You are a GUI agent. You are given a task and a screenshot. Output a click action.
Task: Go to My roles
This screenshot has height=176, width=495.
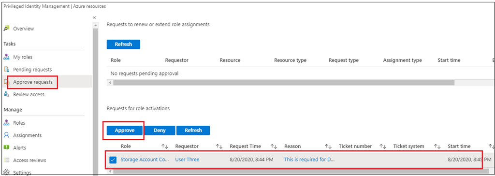23,57
